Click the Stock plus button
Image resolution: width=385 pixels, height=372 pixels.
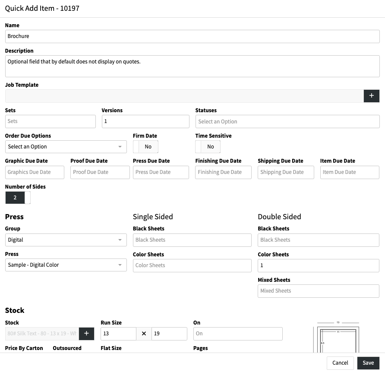(x=86, y=334)
